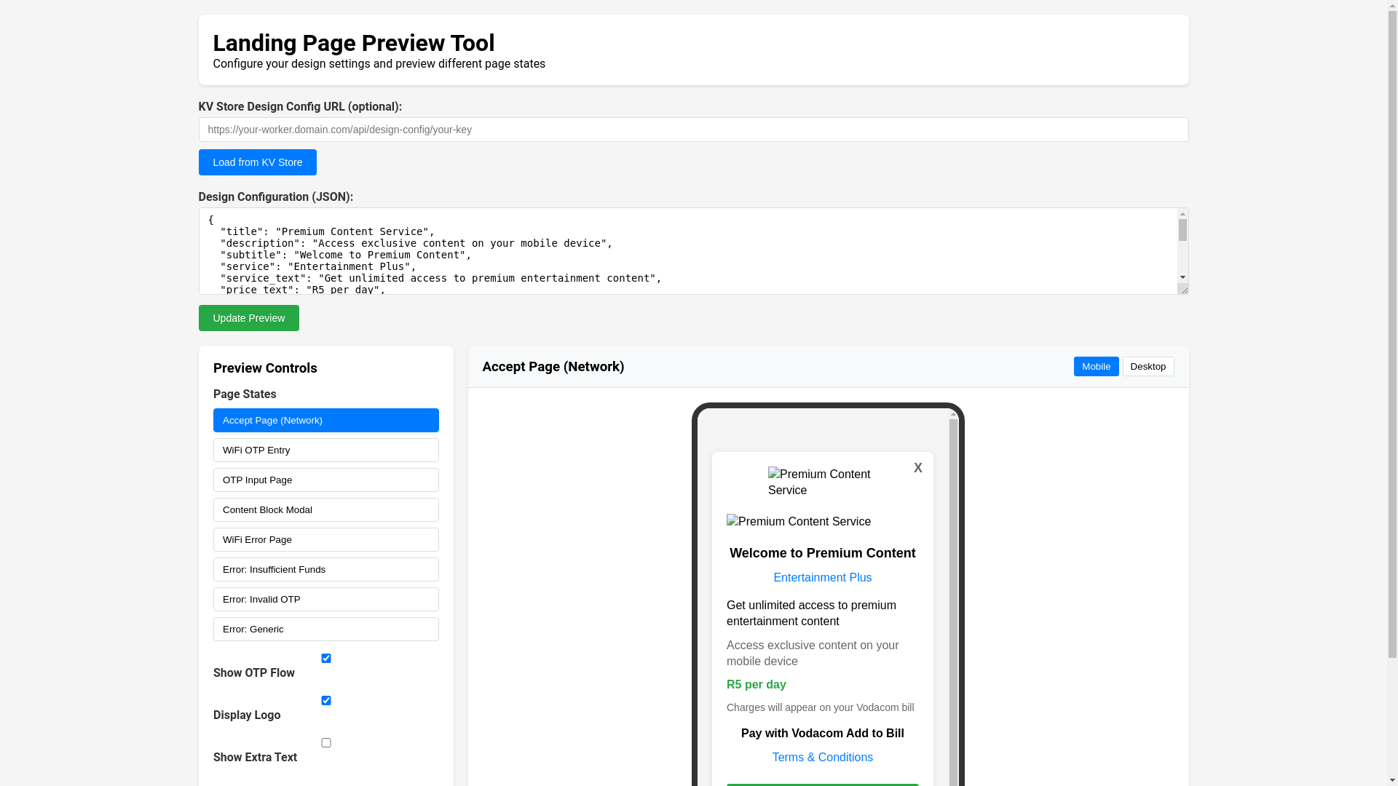
Task: Switch preview to Desktop view
Action: click(1148, 367)
